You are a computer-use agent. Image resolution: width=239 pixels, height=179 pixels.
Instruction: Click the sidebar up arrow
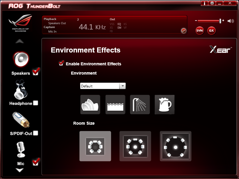click(x=20, y=41)
